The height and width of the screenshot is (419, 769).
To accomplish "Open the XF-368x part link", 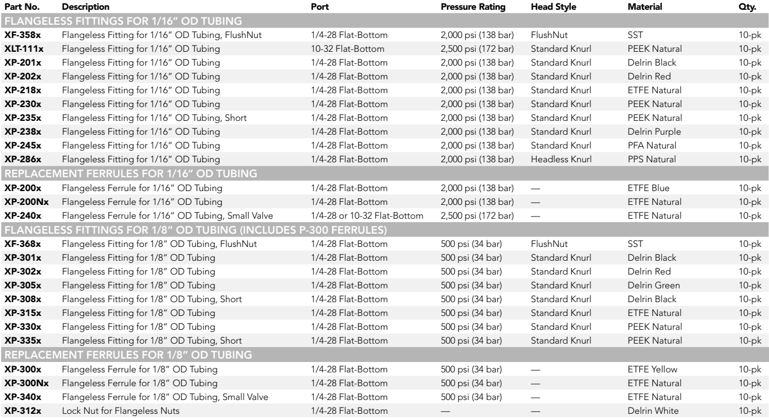I will pos(19,245).
